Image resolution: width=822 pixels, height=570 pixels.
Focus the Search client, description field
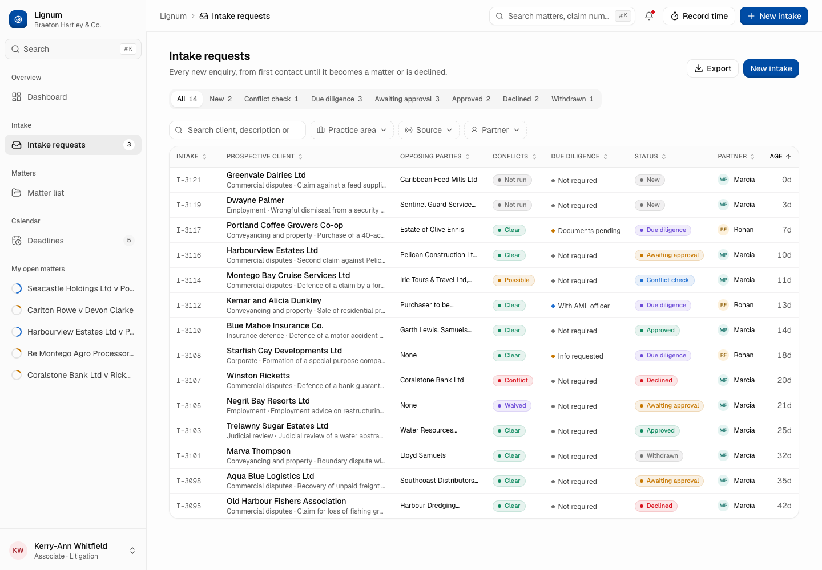(x=237, y=130)
